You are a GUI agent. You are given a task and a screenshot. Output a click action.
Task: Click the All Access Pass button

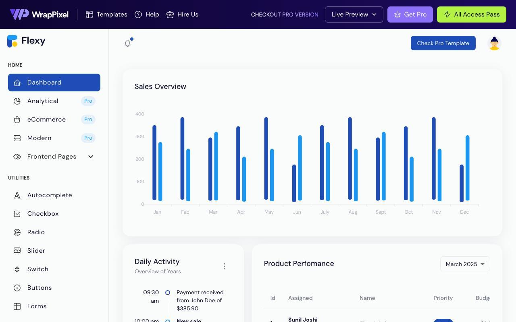point(472,14)
